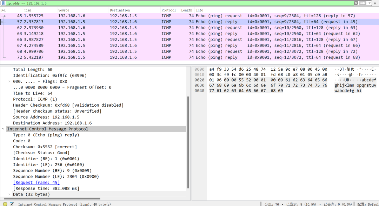Select packet number 45 row
379x206 pixels.
click(189, 16)
